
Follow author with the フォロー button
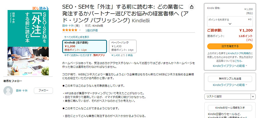point(43,91)
